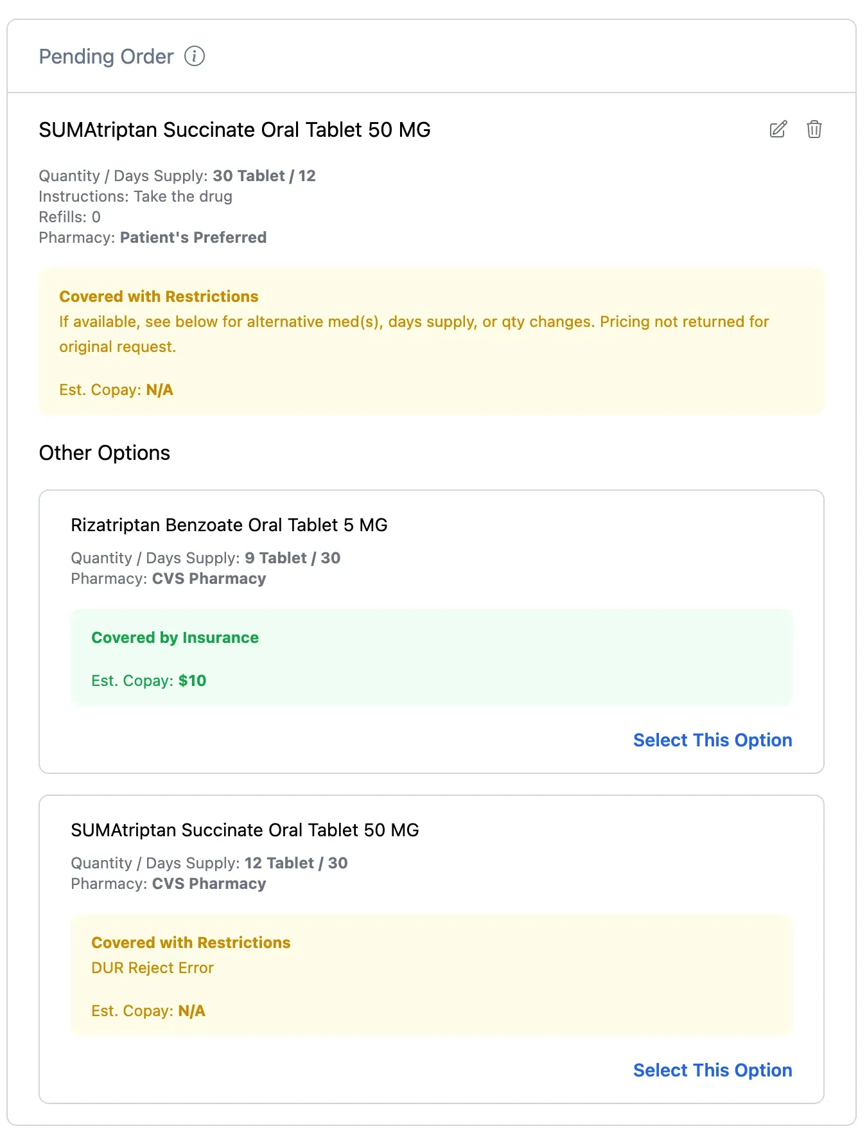867x1133 pixels.
Task: Edit the SUMAtriptan pending order
Action: [778, 129]
